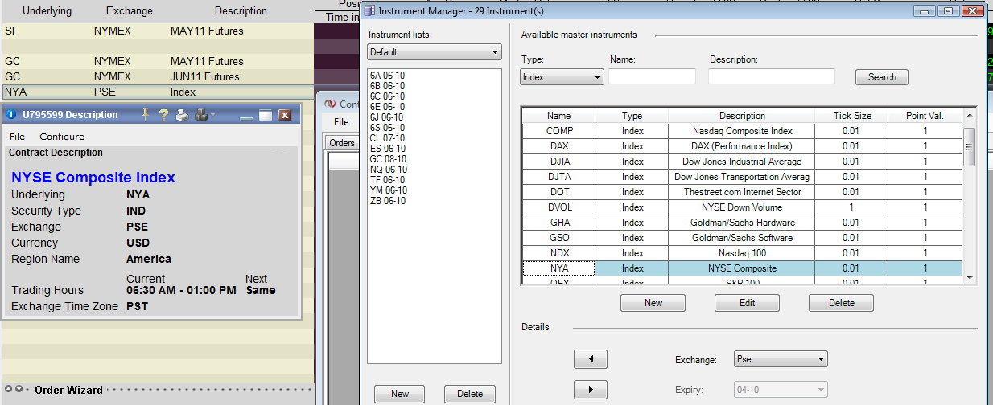The width and height of the screenshot is (993, 405).
Task: Click the Underlying column header
Action: tap(47, 11)
